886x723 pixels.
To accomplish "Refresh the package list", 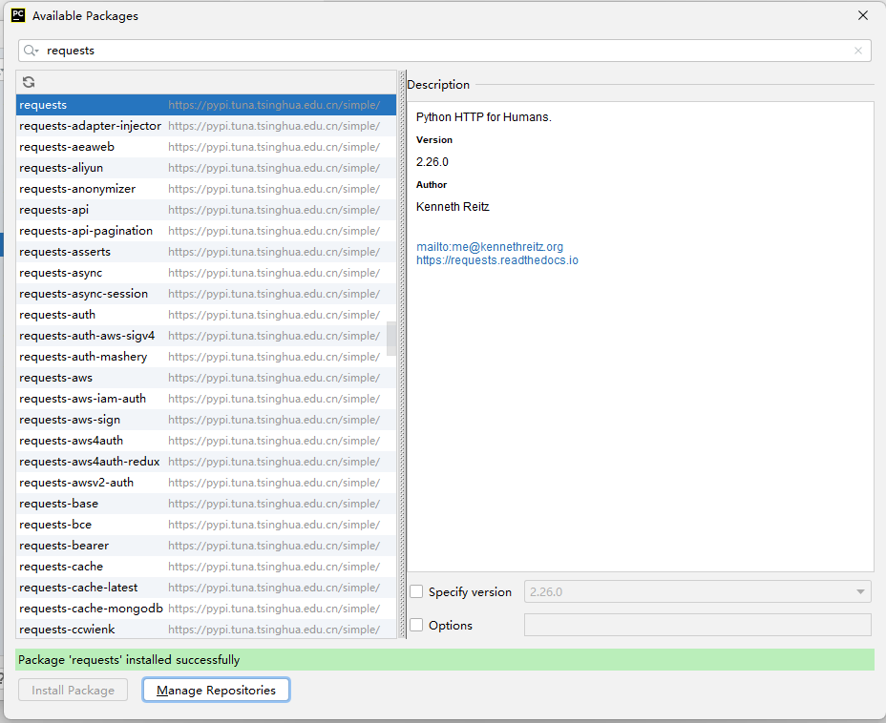I will click(x=29, y=82).
